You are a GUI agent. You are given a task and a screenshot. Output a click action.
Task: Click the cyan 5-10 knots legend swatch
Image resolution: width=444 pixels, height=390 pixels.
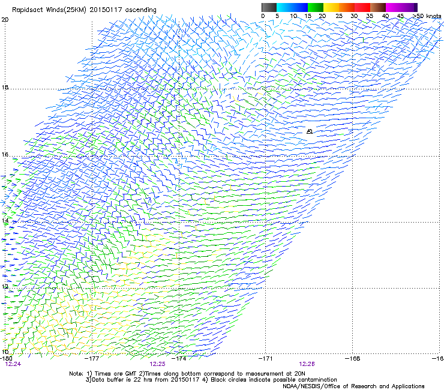point(284,7)
